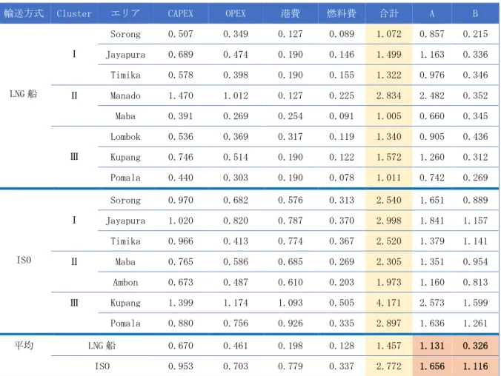Click the header cell labeled B
Screen dimensions: 501x376
pos(475,13)
